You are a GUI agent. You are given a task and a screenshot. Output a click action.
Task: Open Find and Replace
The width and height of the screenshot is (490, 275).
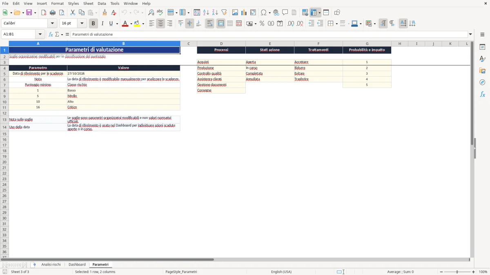[x=151, y=13]
